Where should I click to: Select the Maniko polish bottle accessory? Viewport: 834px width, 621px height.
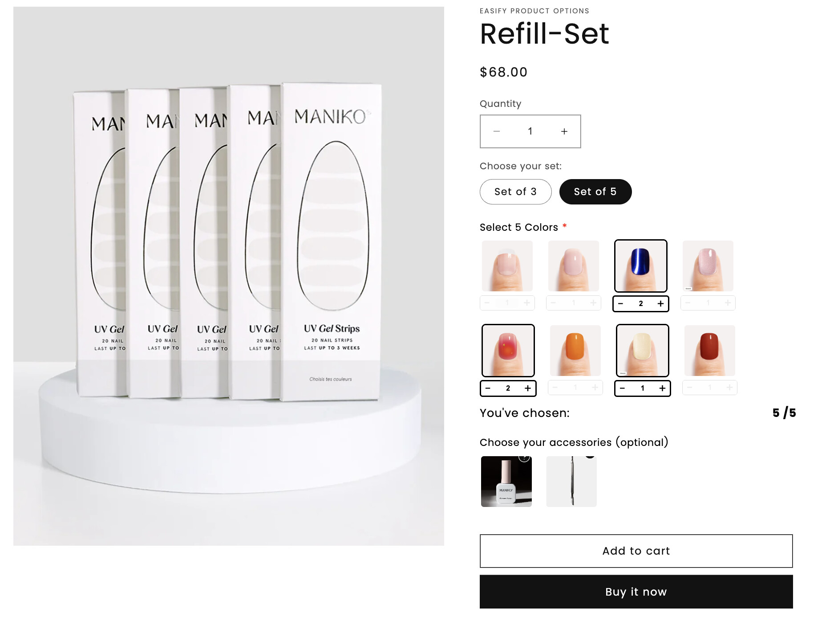tap(506, 481)
